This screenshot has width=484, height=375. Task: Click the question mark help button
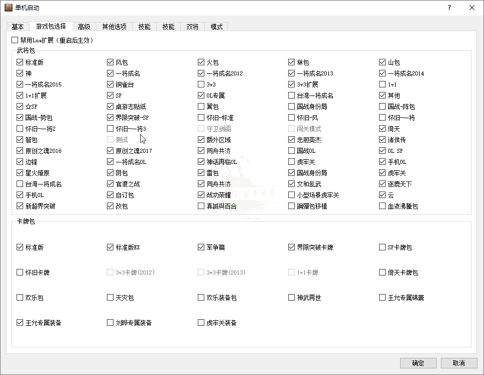pyautogui.click(x=449, y=8)
